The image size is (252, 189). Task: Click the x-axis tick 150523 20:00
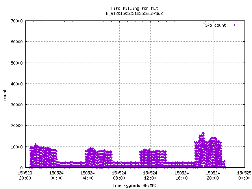tap(25, 176)
